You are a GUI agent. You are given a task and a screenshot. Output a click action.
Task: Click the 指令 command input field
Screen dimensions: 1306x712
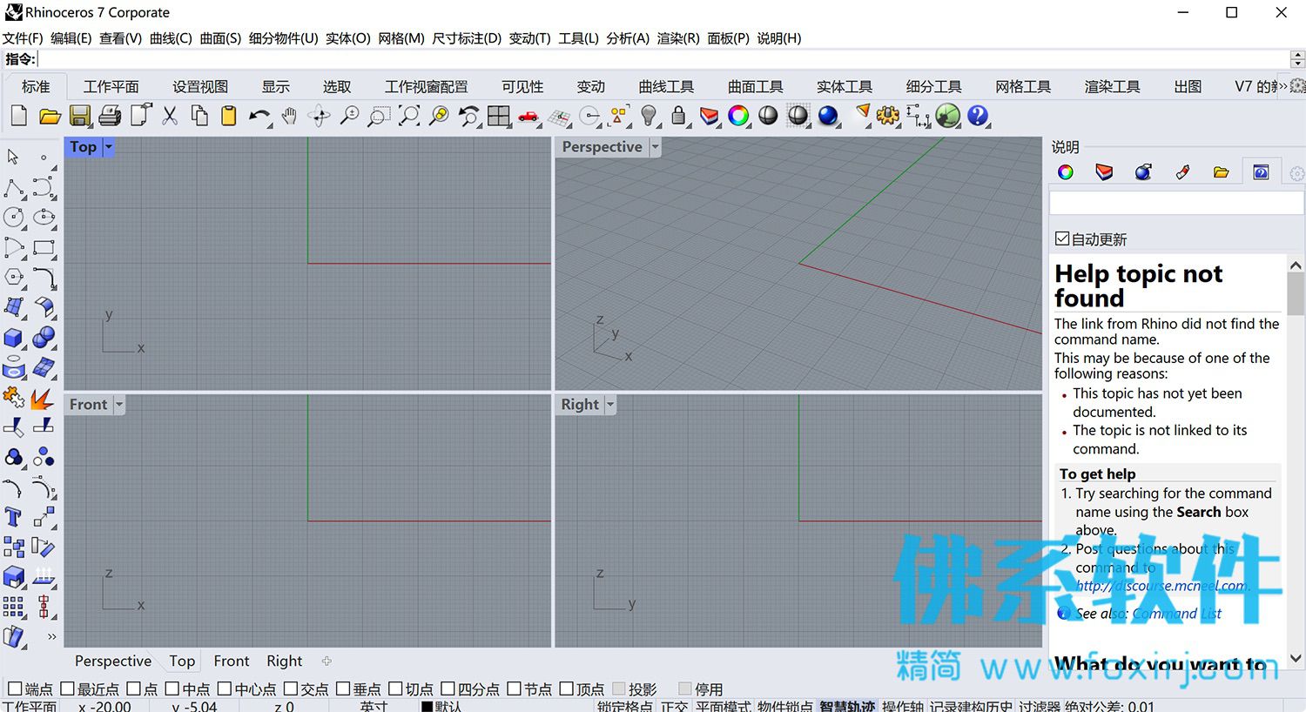click(662, 59)
